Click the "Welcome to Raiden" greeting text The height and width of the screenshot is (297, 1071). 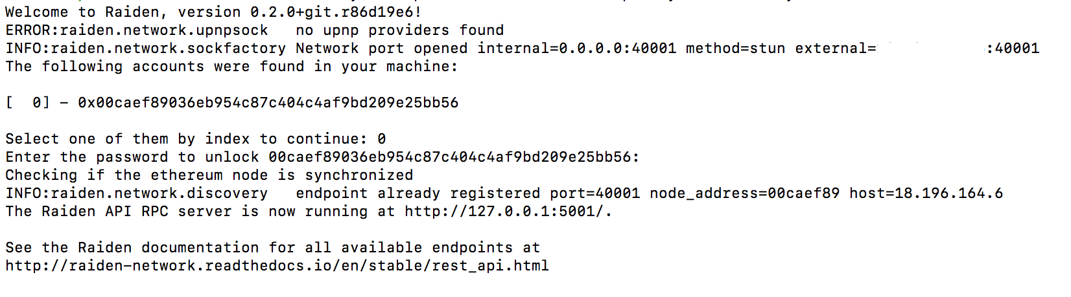[x=86, y=12]
